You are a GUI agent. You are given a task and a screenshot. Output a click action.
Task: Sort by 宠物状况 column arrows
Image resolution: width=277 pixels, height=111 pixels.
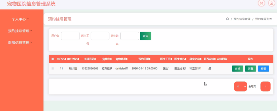[x=127, y=59]
